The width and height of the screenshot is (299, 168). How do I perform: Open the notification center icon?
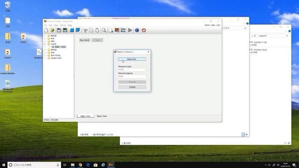[294, 165]
